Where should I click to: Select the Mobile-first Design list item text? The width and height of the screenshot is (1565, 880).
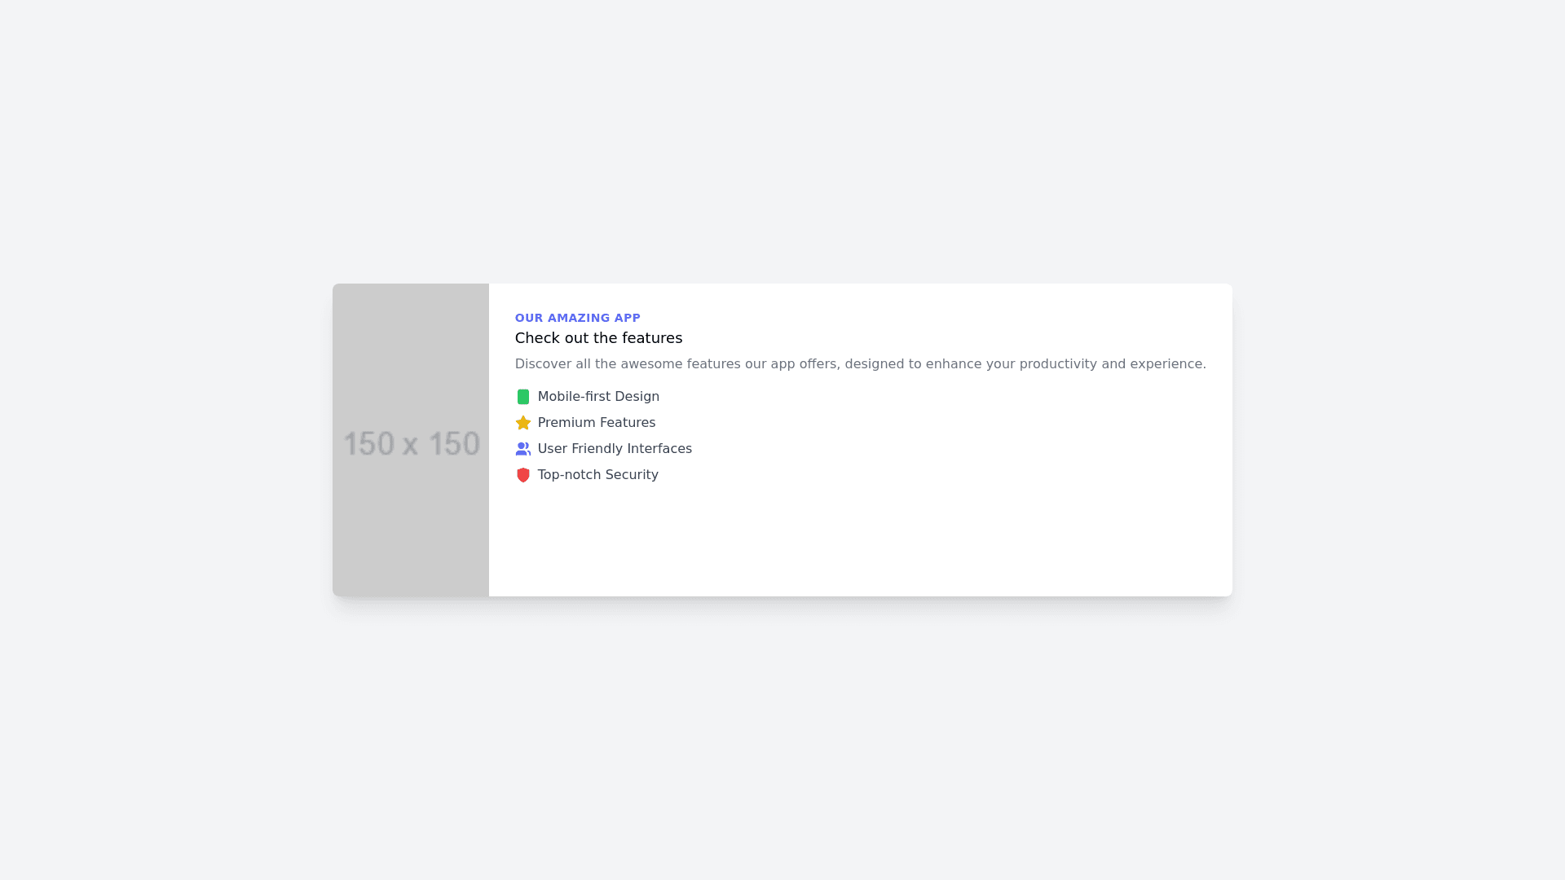click(598, 397)
